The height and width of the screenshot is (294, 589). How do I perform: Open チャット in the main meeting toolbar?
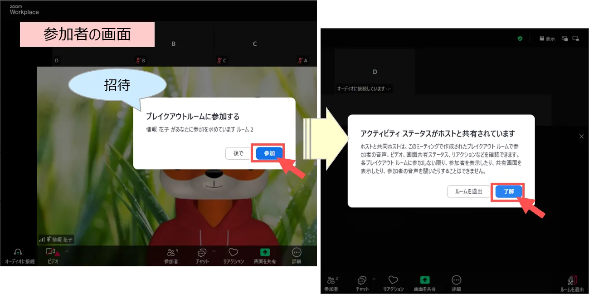pos(202,256)
